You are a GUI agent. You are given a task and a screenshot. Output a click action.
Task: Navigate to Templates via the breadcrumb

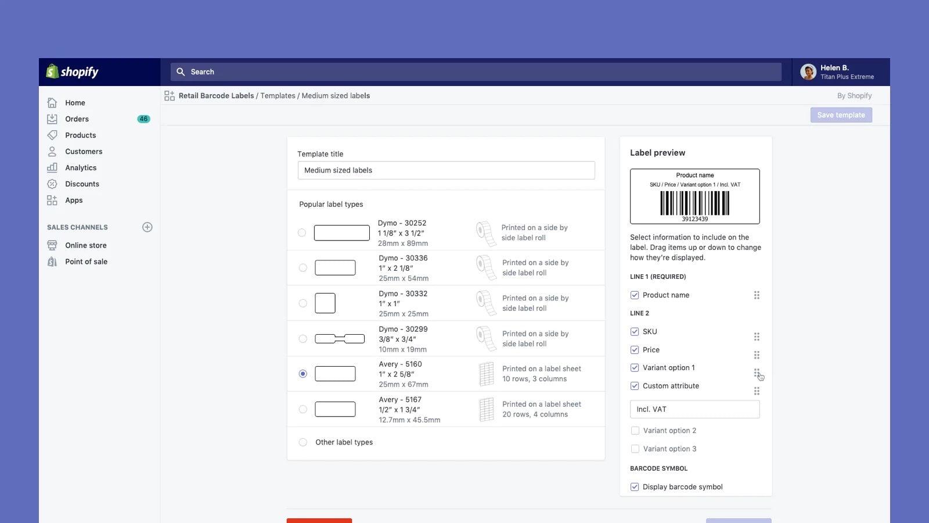pos(278,95)
